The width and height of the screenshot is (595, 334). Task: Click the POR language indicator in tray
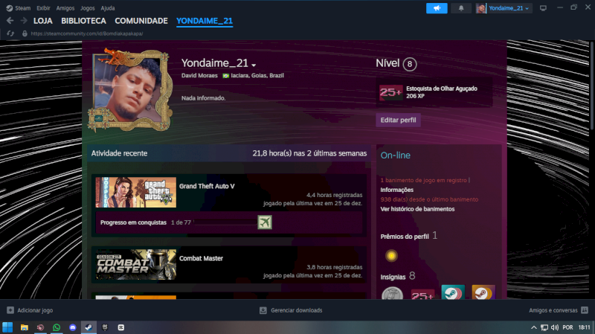567,327
